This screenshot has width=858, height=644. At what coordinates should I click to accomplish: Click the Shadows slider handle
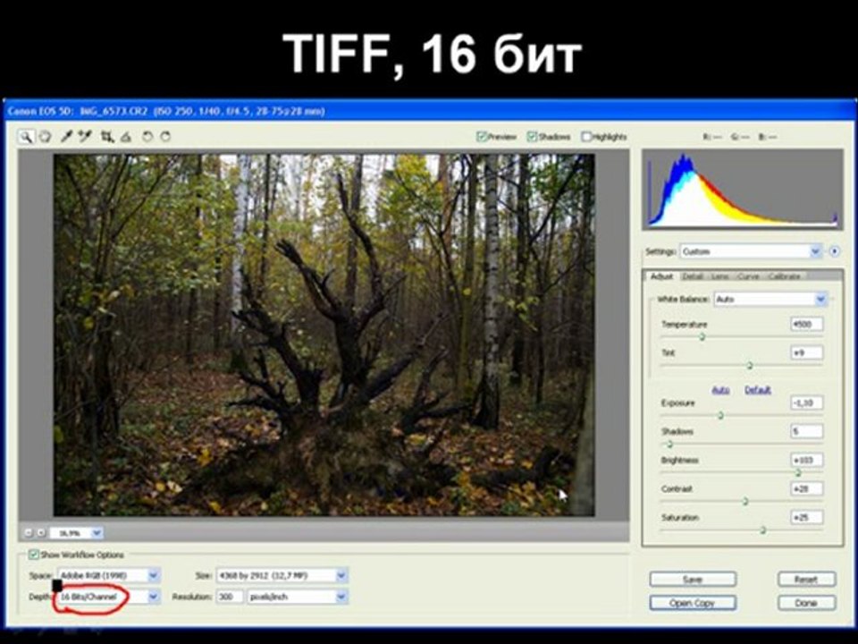point(669,445)
